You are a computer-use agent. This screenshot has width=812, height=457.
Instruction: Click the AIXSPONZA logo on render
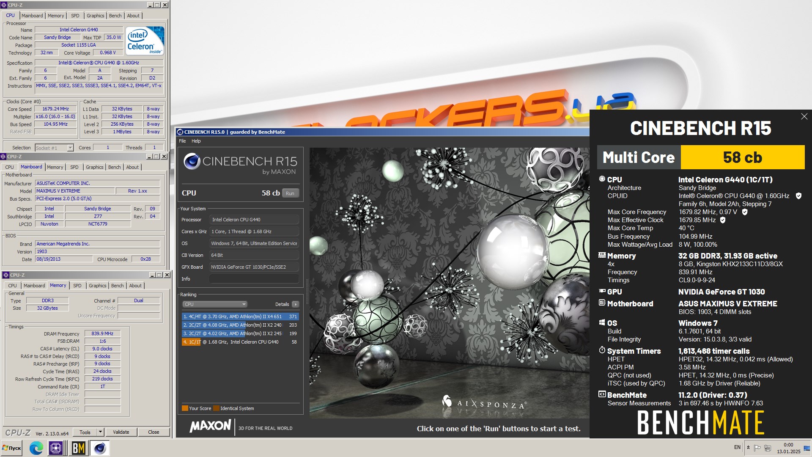click(x=485, y=402)
